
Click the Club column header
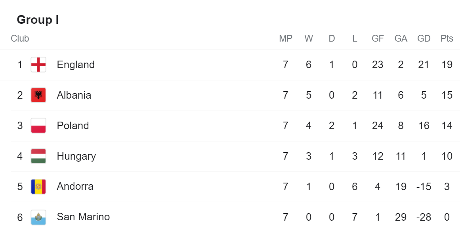tap(20, 38)
